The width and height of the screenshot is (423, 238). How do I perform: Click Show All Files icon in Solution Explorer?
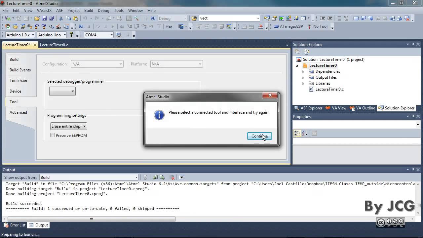click(x=307, y=52)
